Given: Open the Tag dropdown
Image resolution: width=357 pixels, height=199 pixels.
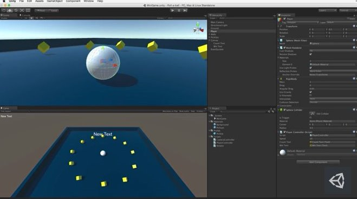Looking at the screenshot, I should click(x=303, y=22).
